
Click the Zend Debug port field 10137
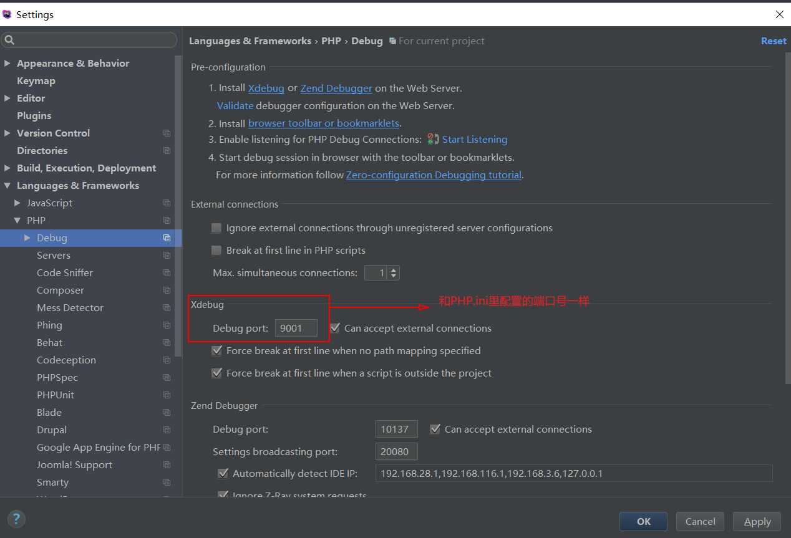tap(396, 429)
